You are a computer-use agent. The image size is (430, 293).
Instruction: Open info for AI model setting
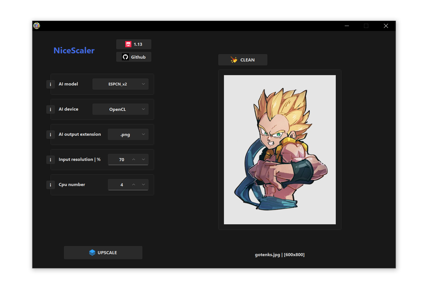tap(50, 84)
